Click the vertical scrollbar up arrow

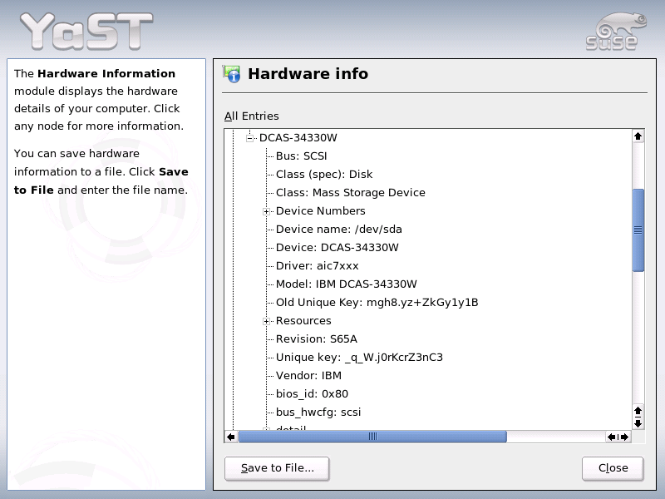click(638, 136)
